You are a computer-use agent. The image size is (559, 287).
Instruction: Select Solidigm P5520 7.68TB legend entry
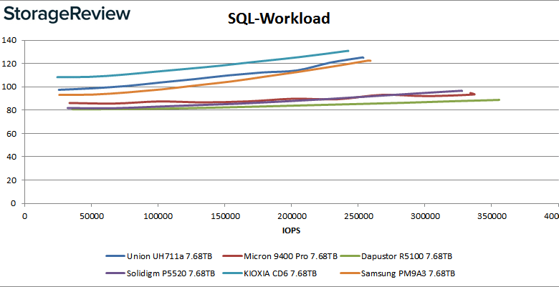[x=161, y=273]
